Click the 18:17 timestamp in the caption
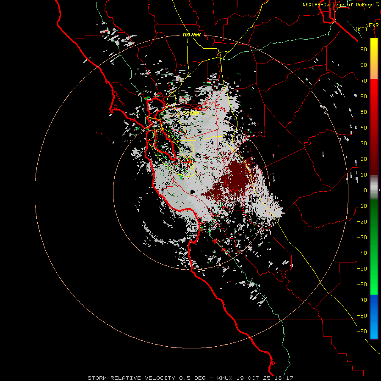This screenshot has width=381, height=381. 284,378
